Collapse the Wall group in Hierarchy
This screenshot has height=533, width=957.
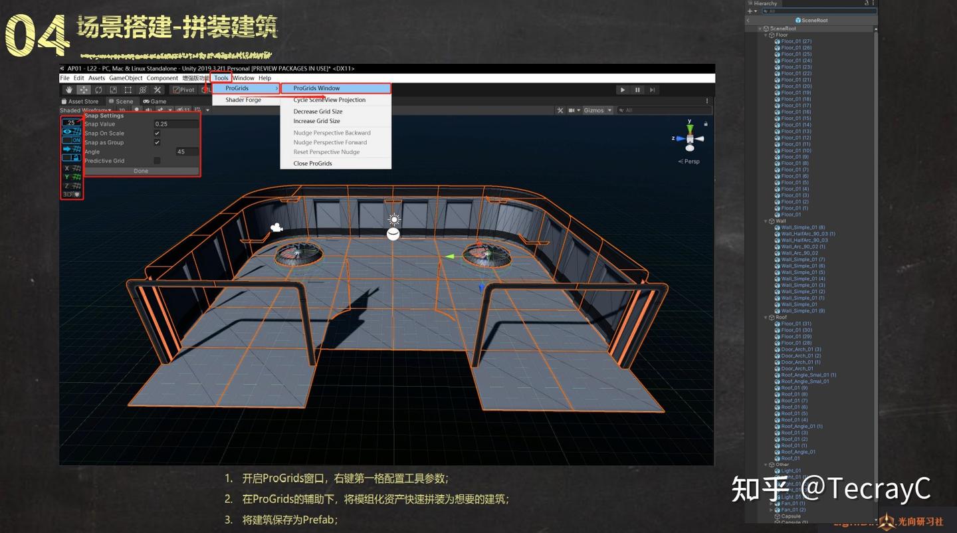[766, 221]
